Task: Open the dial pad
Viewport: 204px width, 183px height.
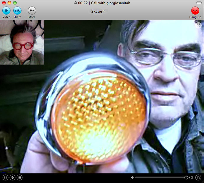Action: point(20,177)
